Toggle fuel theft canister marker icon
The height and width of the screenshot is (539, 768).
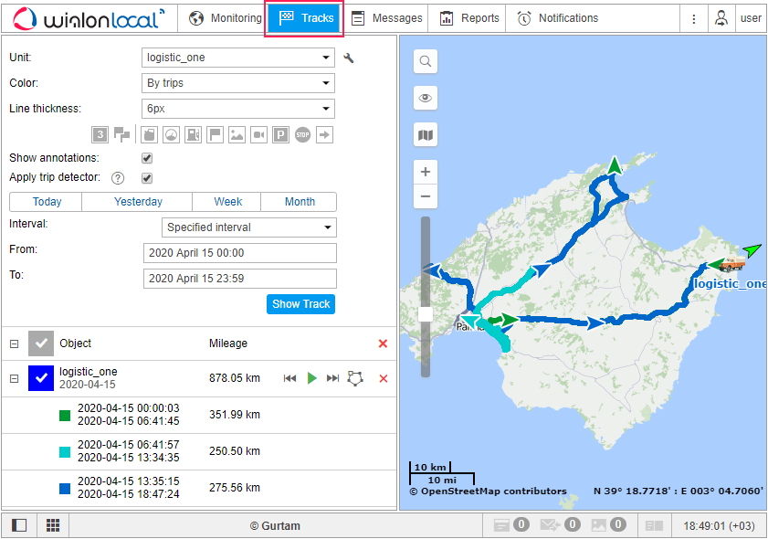click(149, 135)
